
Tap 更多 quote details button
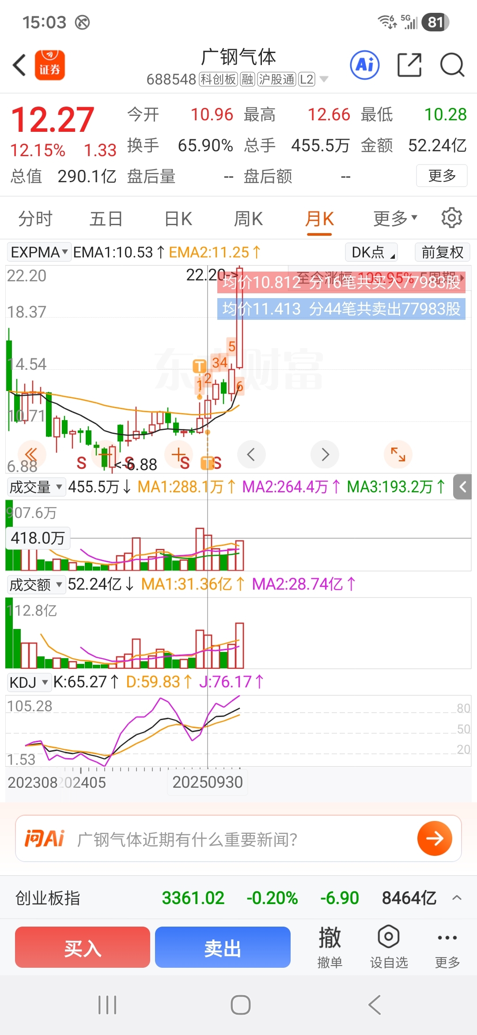(x=442, y=176)
